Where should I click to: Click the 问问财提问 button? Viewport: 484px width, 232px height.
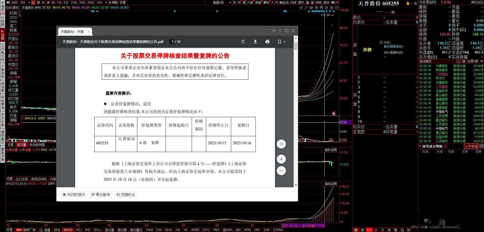[74, 195]
